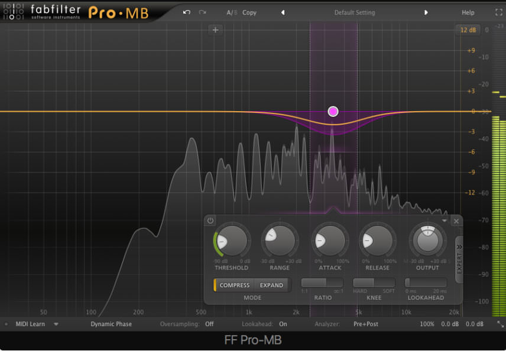The width and height of the screenshot is (506, 351).
Task: Open the Dynamic Phase processing mode menu
Action: (111, 324)
